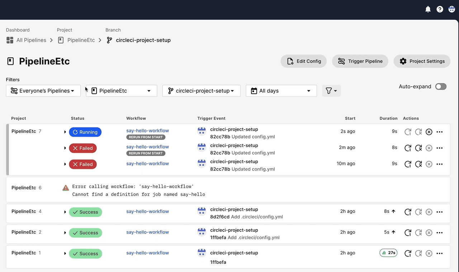This screenshot has width=459, height=272.
Task: Open more actions for pipeline 1
Action: point(440,253)
